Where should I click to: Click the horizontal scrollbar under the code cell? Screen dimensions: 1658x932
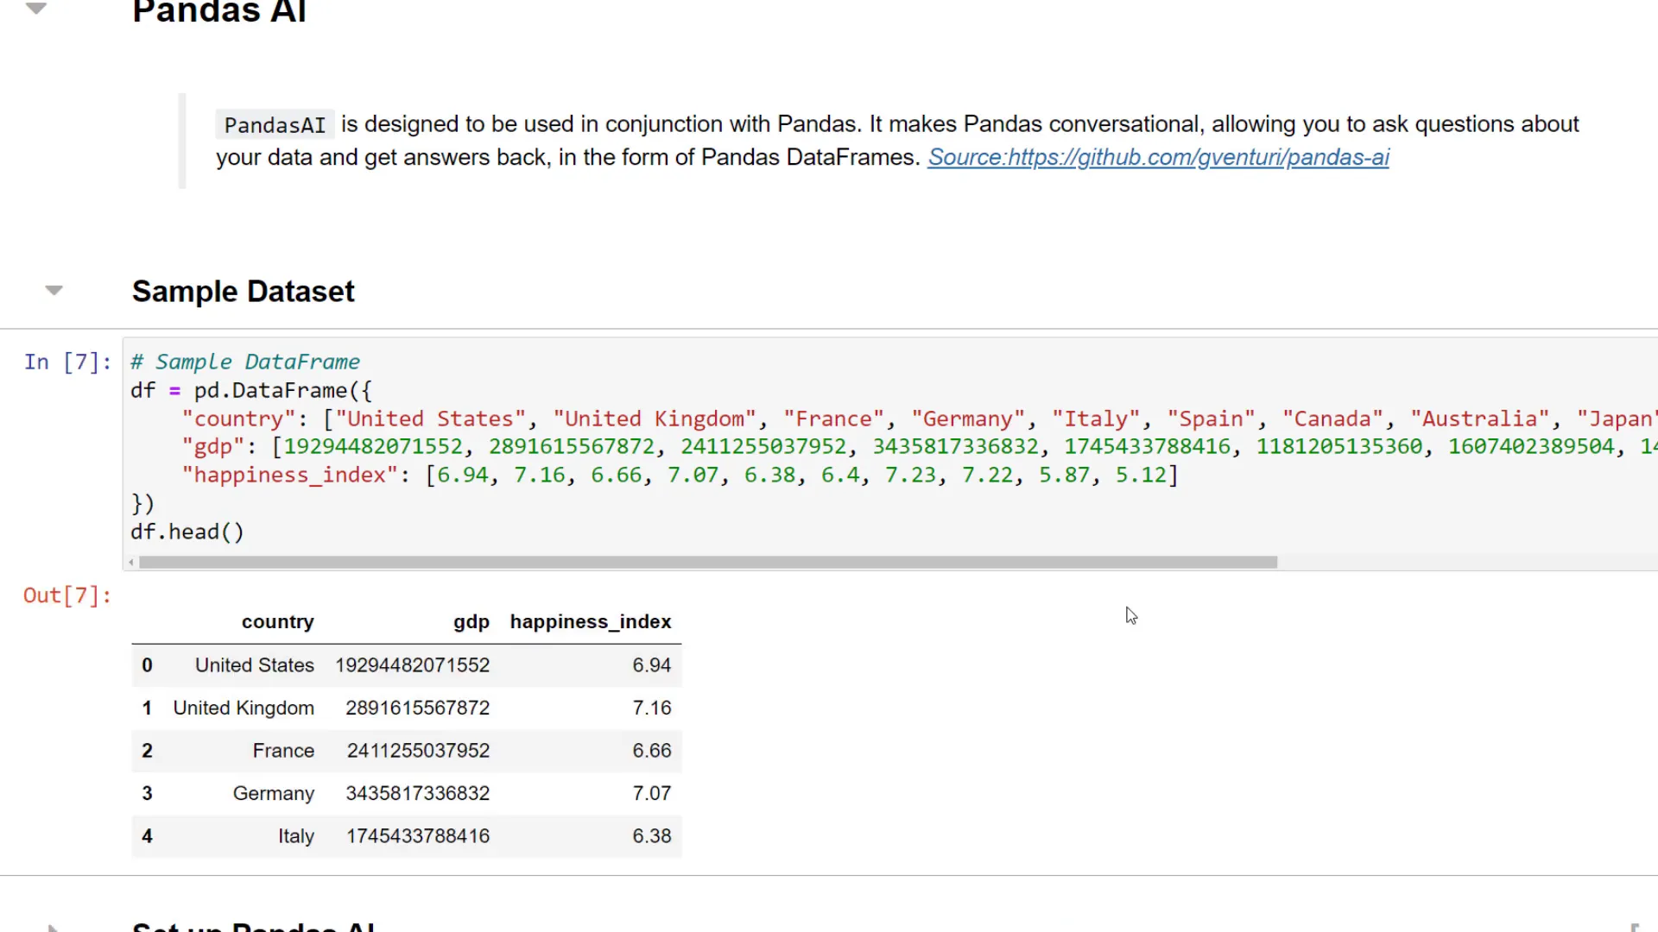point(708,562)
